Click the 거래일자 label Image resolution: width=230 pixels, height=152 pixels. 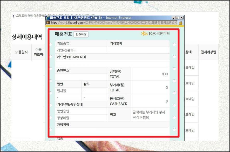click(x=116, y=43)
